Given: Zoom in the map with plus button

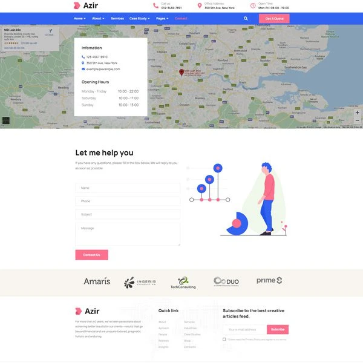Looking at the screenshot, I should pyautogui.click(x=358, y=113).
